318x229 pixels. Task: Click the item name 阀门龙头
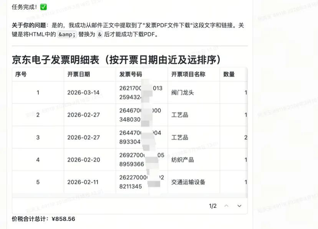pos(182,93)
